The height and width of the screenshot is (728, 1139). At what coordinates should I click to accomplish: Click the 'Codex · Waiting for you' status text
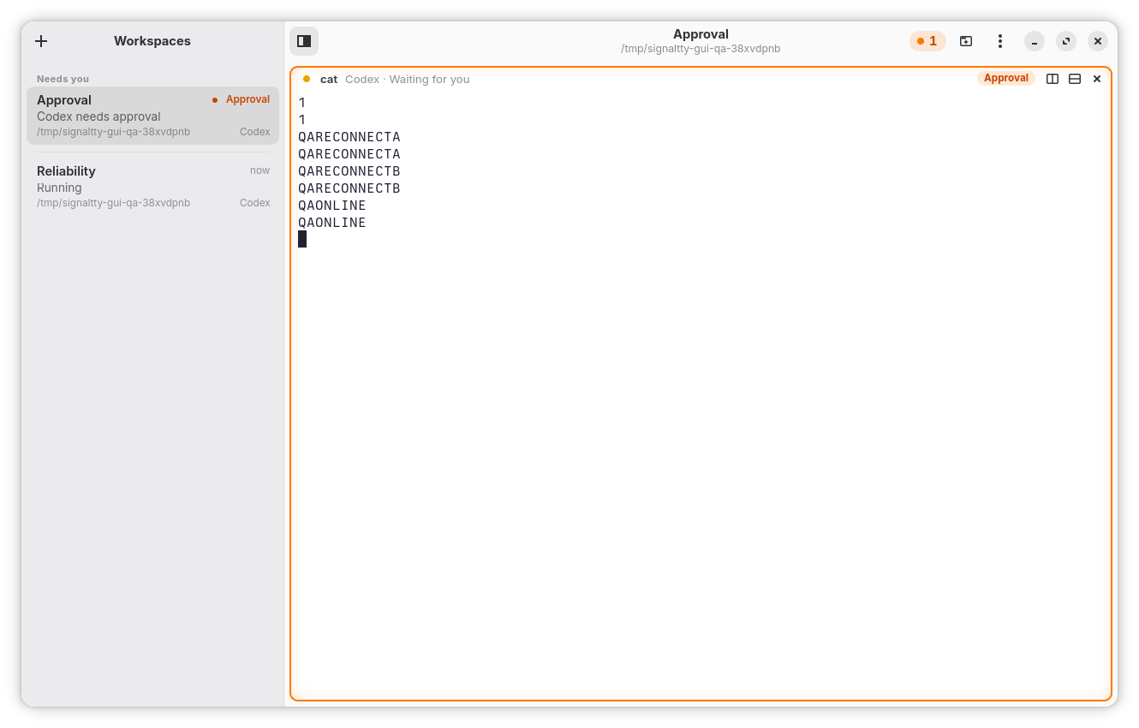click(408, 79)
